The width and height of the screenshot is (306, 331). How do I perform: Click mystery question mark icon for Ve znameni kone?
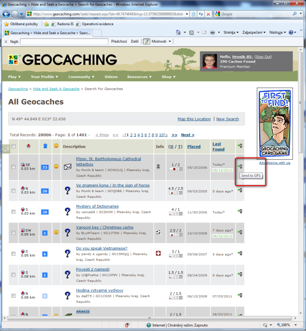pyautogui.click(x=67, y=190)
